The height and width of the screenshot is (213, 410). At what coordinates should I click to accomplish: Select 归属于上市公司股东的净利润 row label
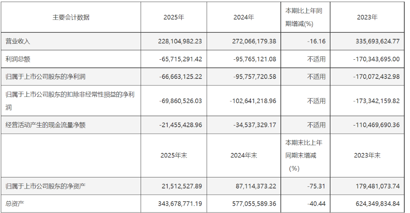(x=46, y=76)
